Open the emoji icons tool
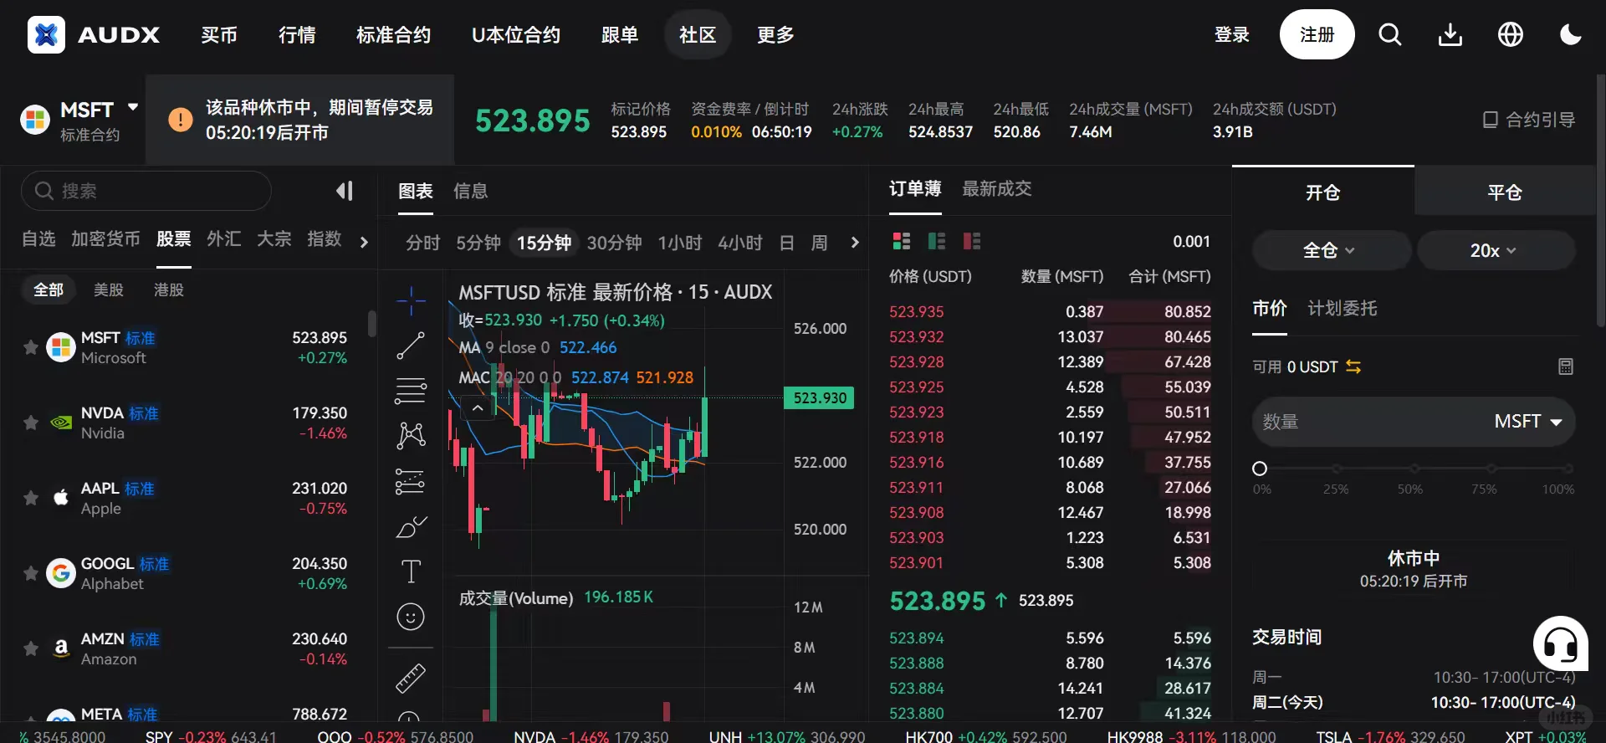1606x743 pixels. [x=411, y=617]
